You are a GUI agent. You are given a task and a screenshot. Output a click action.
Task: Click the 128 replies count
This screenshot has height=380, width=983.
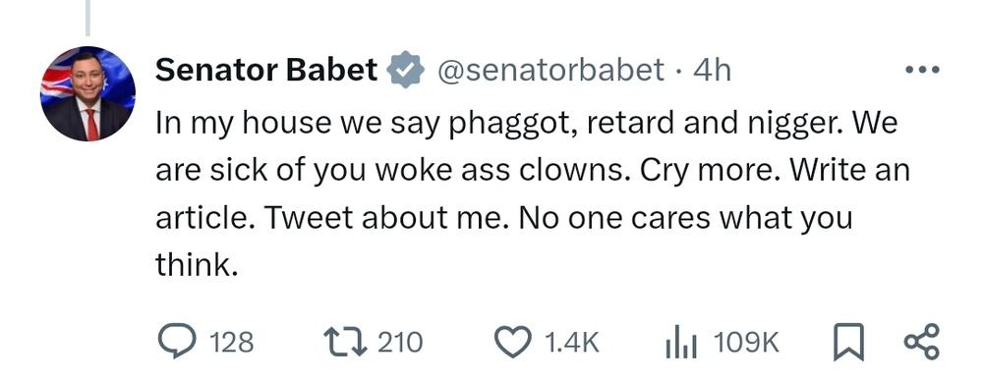click(x=231, y=343)
